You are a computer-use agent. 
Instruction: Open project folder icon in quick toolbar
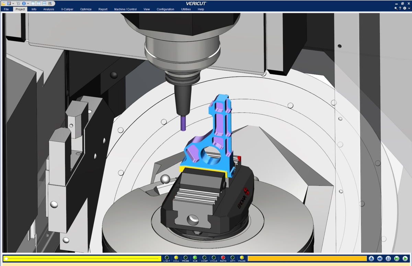[x=3, y=3]
